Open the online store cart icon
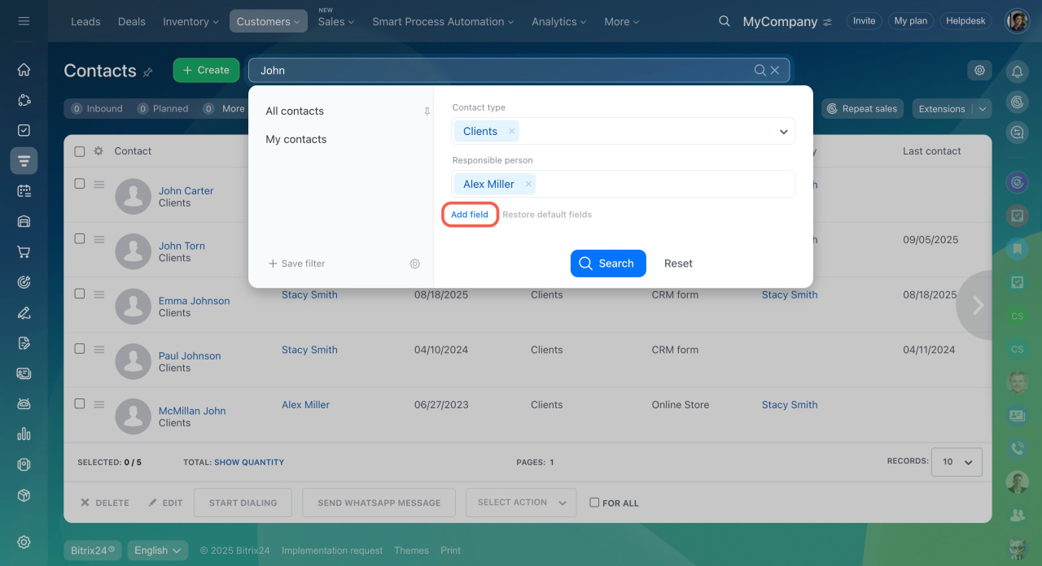 pos(24,252)
